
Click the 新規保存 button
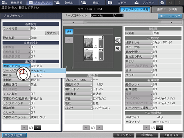tap(147, 135)
